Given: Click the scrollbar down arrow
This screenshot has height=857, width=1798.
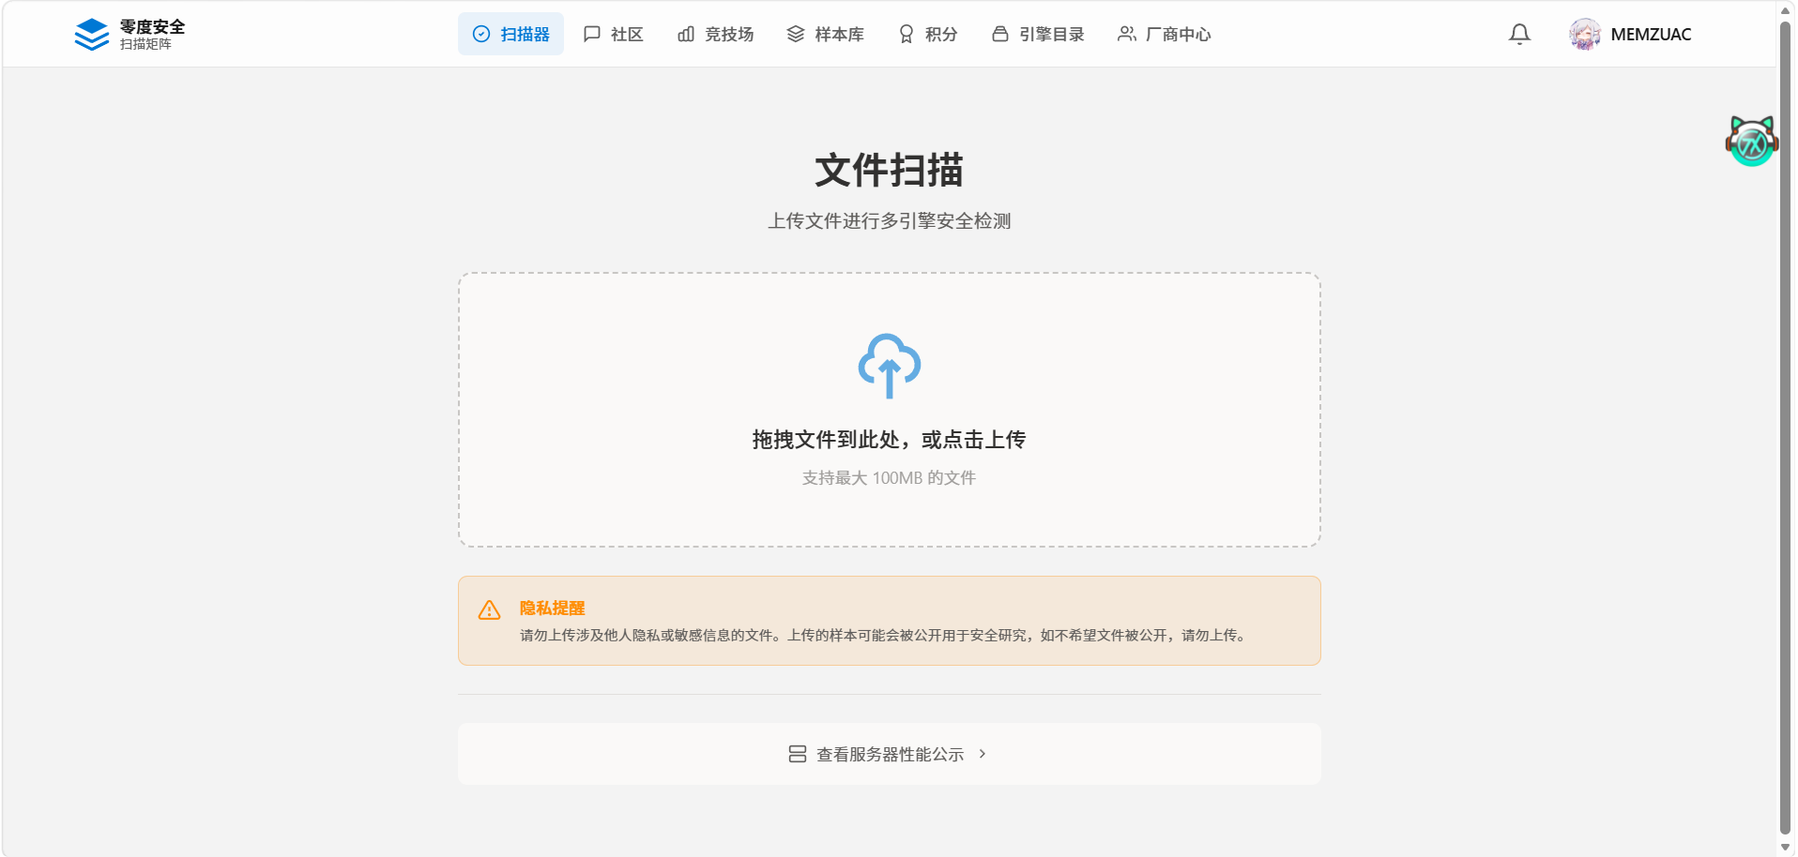Looking at the screenshot, I should click(1785, 847).
